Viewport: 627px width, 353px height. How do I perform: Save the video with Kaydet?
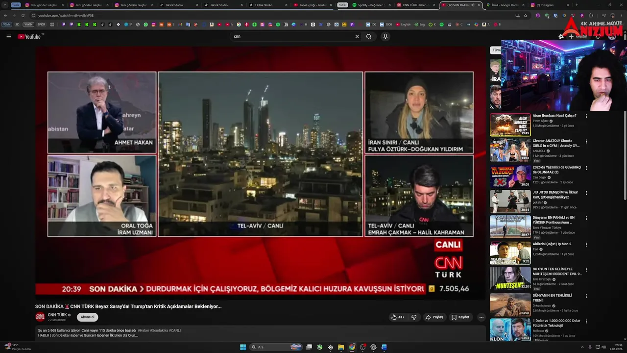(x=460, y=317)
